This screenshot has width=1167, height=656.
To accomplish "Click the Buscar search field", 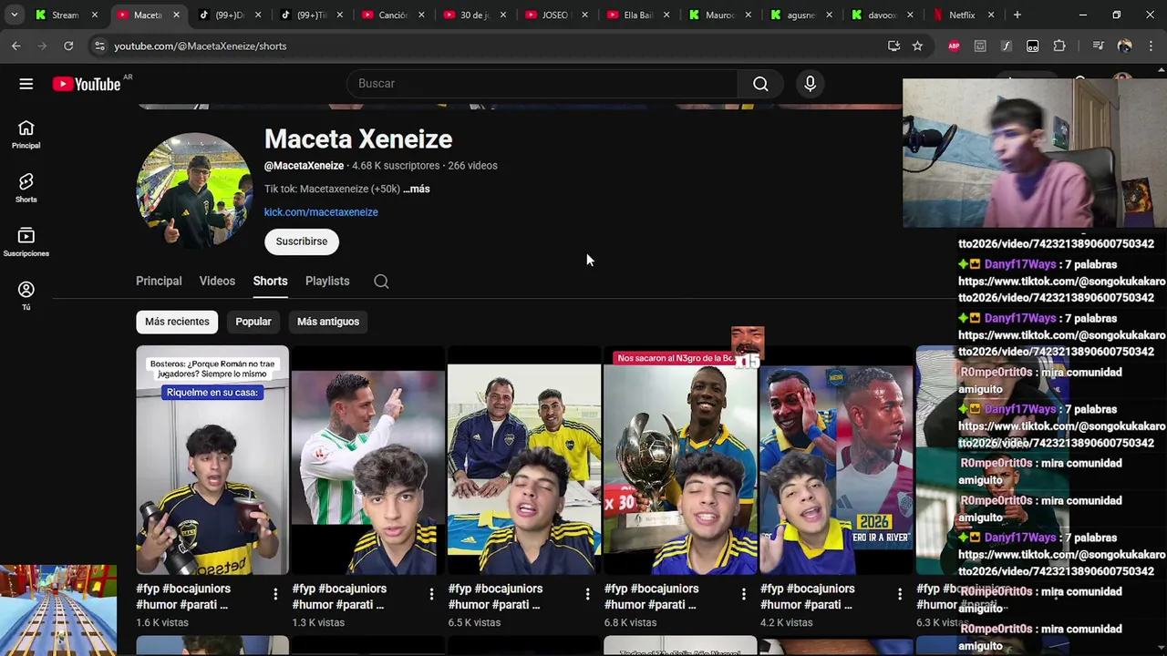I will coord(542,84).
